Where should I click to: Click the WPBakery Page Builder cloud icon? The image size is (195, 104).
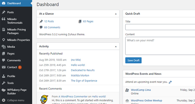[x=4, y=90]
